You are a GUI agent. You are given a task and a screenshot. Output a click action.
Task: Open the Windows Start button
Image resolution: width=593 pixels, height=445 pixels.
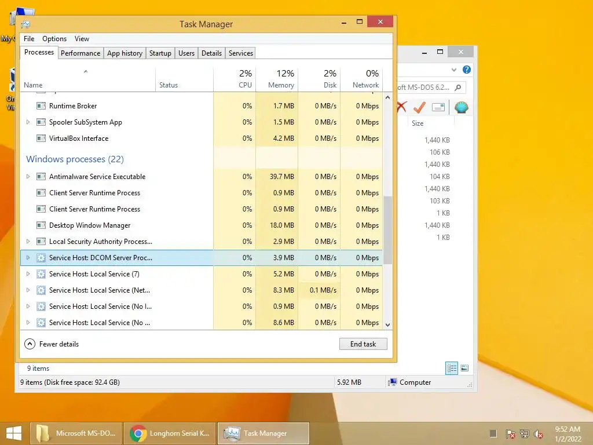point(14,433)
